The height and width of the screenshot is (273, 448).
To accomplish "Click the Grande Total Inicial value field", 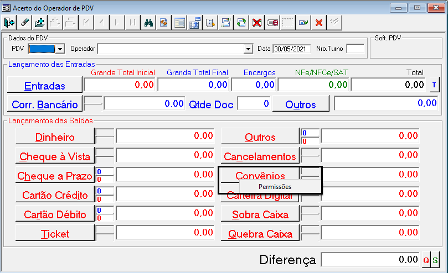I will click(120, 85).
